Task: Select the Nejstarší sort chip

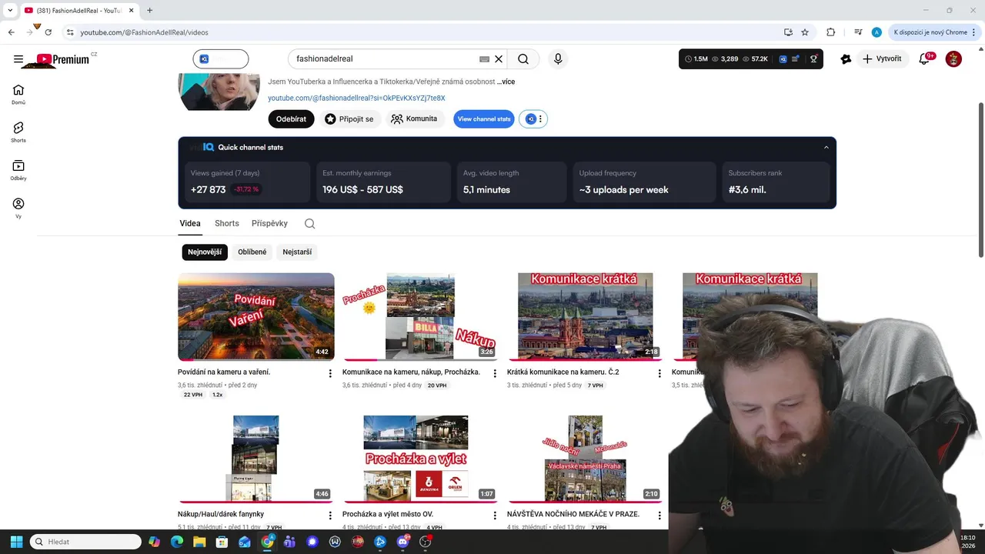Action: coord(297,252)
